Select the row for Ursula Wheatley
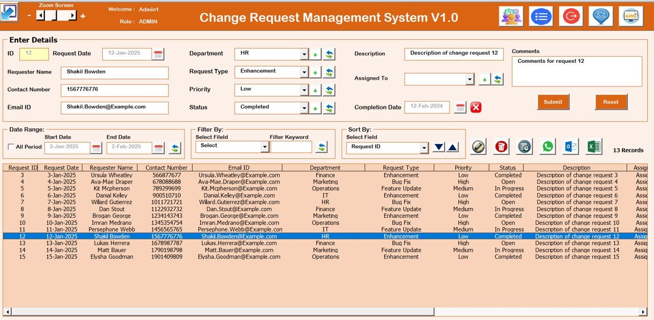The height and width of the screenshot is (320, 654). coord(325,175)
